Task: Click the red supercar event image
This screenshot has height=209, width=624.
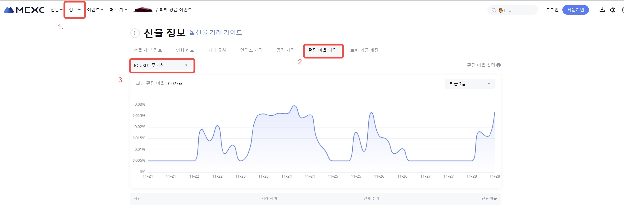Action: click(143, 10)
